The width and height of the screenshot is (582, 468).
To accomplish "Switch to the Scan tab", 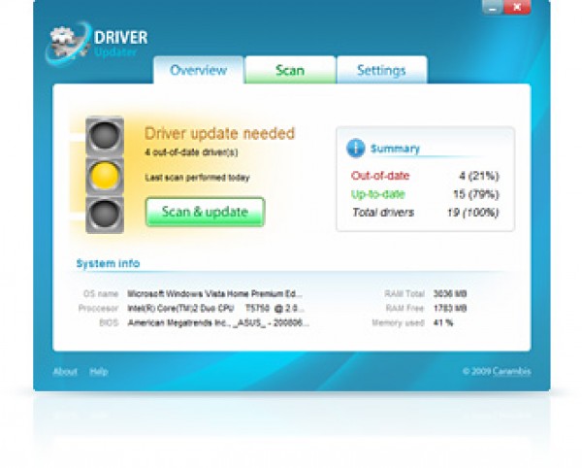I will click(x=290, y=70).
